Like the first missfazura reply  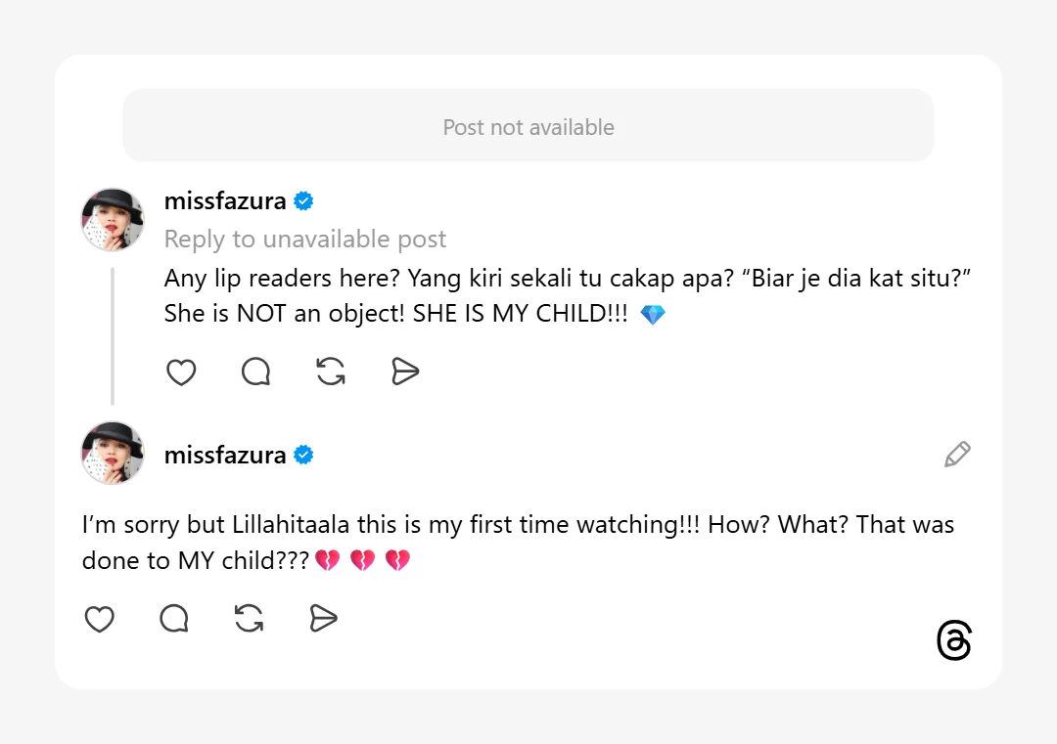[x=181, y=372]
